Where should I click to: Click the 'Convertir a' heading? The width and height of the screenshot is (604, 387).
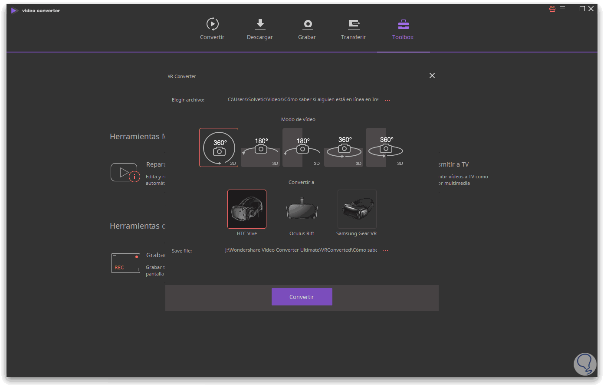(x=302, y=182)
